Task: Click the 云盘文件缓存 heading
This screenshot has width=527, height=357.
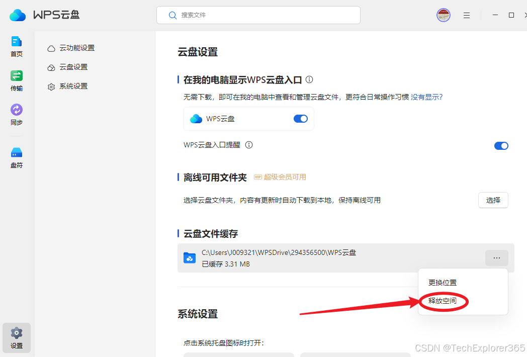Action: [210, 234]
